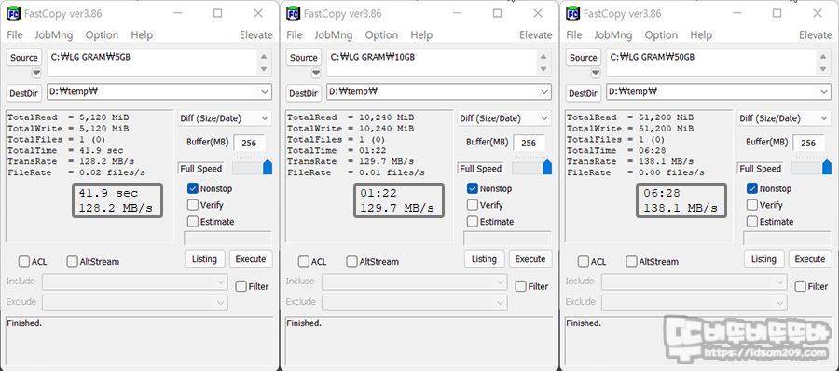Click Full Speed label in 10GB window

pyautogui.click(x=480, y=169)
